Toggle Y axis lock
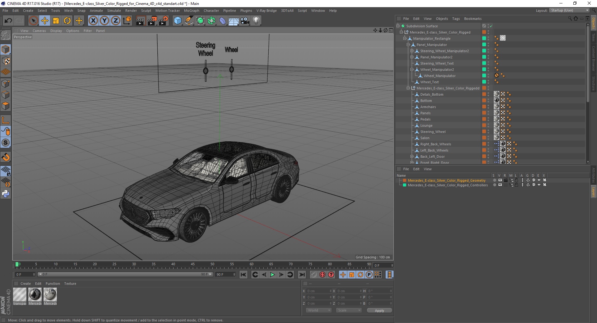Viewport: 597px width, 323px height. tap(104, 21)
